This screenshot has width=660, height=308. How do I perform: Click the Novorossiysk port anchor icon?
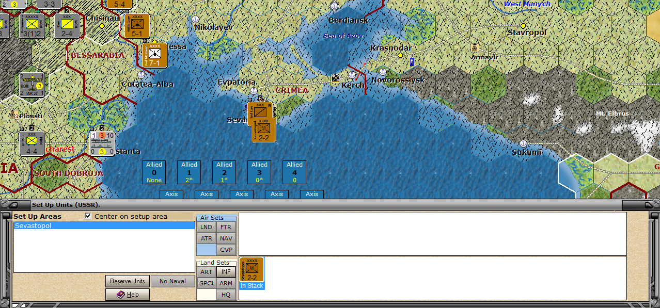point(383,72)
